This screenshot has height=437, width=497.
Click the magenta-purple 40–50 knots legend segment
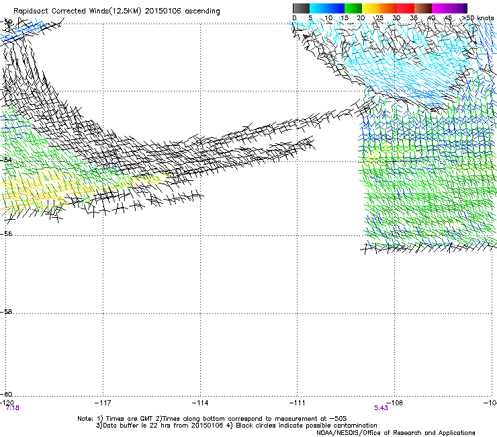tap(449, 8)
